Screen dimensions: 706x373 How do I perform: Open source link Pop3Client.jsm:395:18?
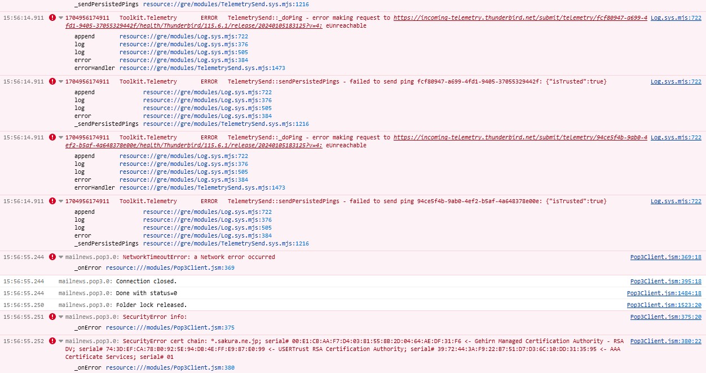(665, 282)
